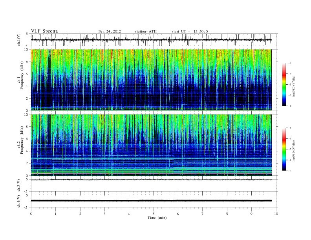The height and width of the screenshot is (240, 311).
Task: Click the x-axis tick label '2'
Action: tap(80, 214)
